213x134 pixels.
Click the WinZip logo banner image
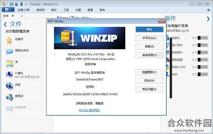90,38
